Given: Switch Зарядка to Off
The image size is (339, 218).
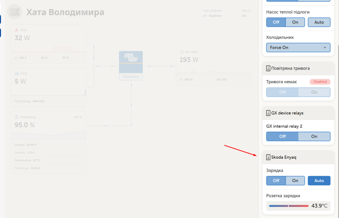Looking at the screenshot, I should 276,181.
